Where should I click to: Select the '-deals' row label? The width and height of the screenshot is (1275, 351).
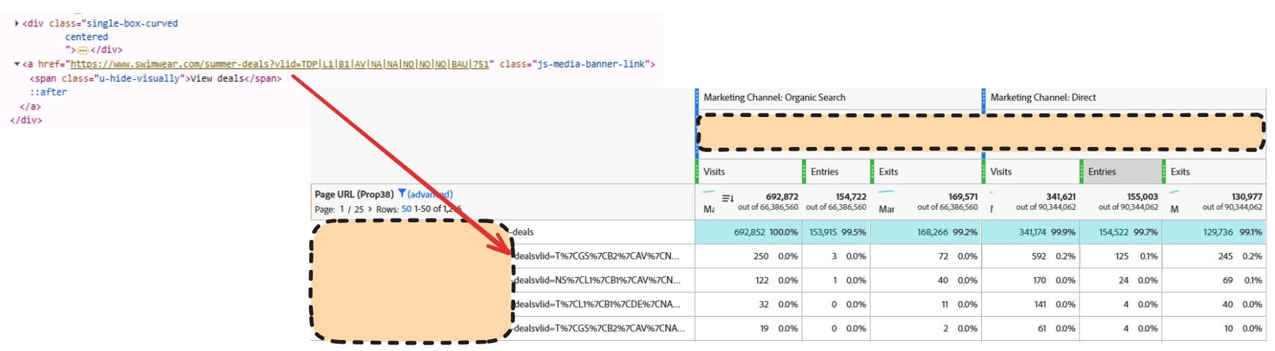522,232
